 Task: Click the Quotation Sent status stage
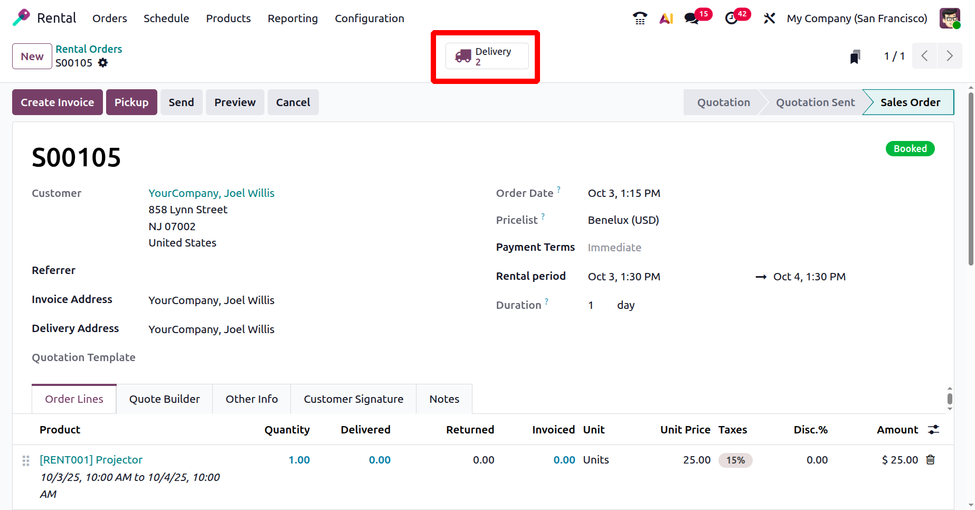815,102
